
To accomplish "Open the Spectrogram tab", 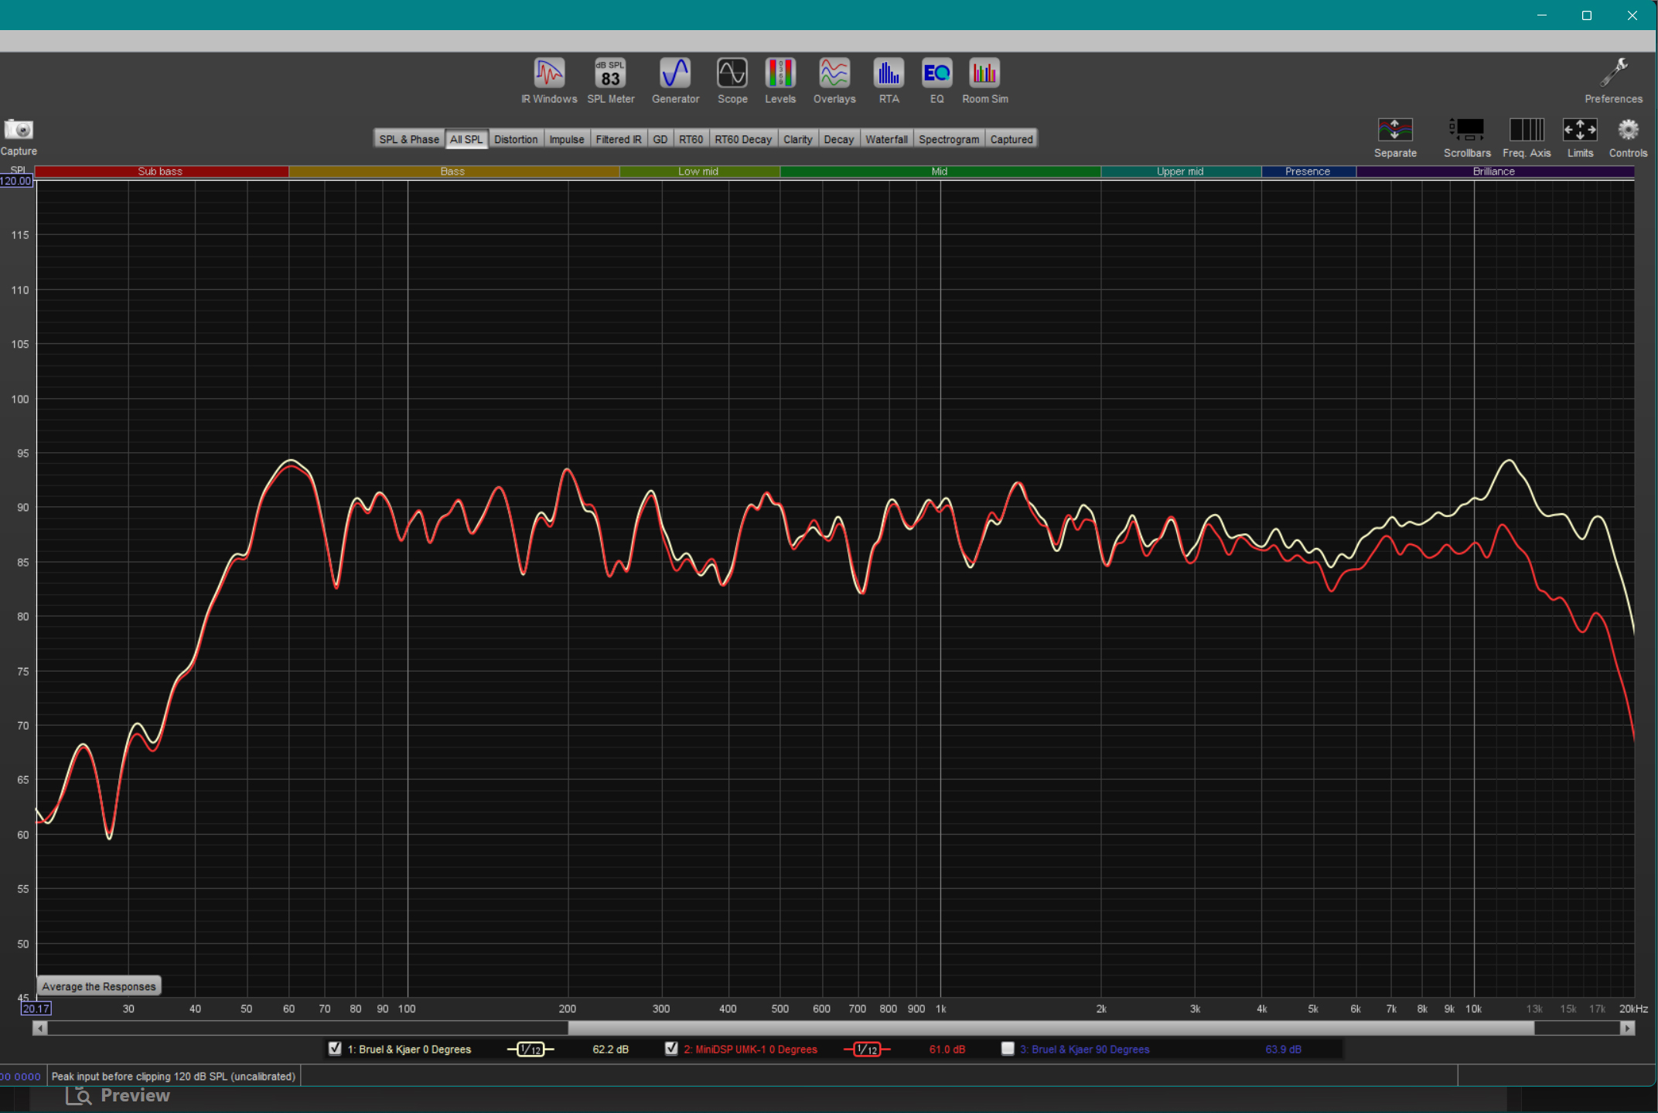I will pos(949,139).
